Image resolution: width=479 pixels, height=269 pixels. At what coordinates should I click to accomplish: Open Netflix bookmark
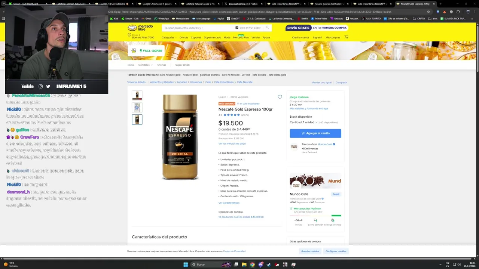(303, 18)
